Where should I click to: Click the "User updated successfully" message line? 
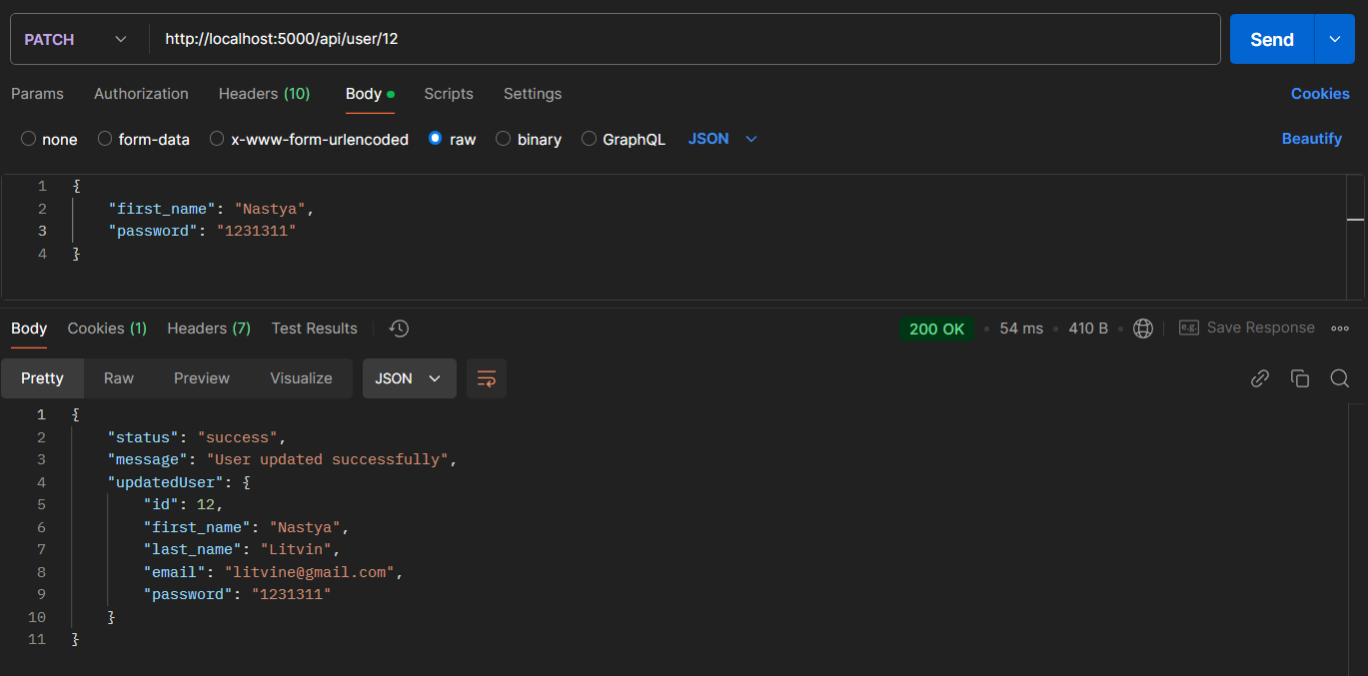pyautogui.click(x=282, y=459)
